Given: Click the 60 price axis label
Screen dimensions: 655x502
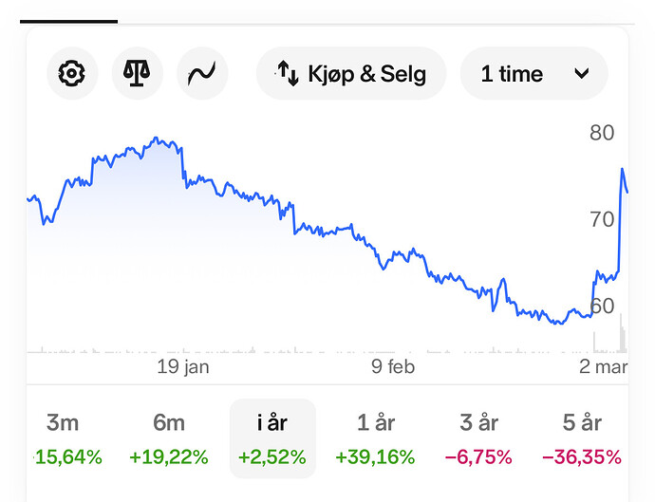Looking at the screenshot, I should [x=602, y=306].
